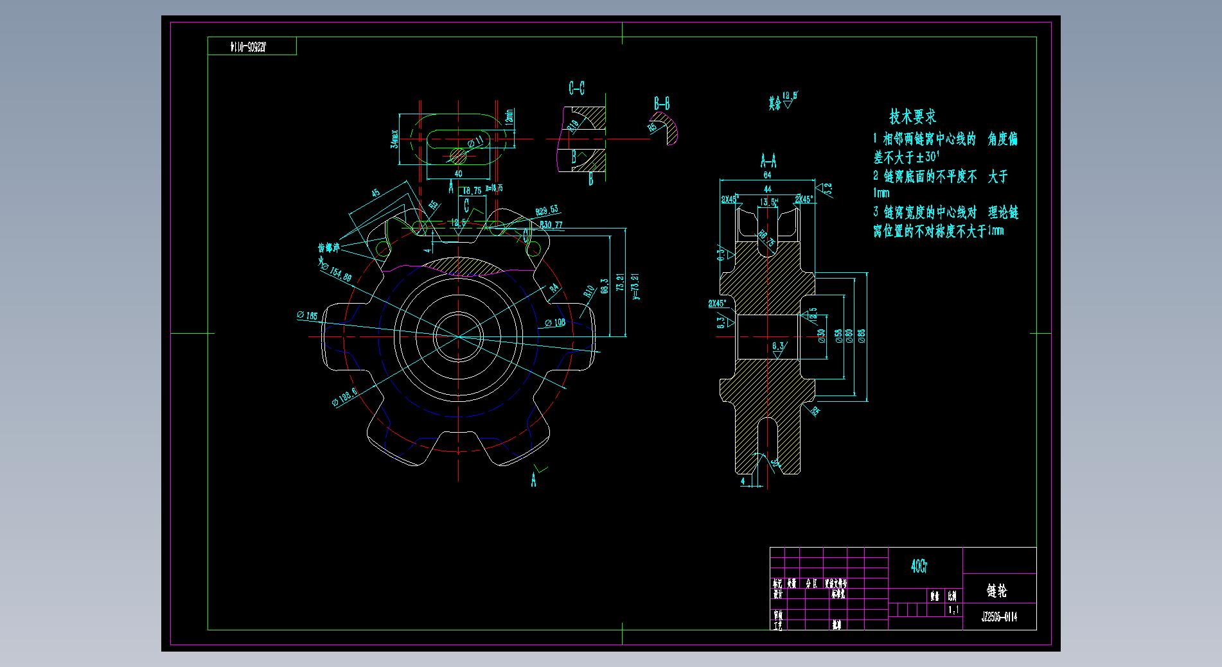
Task: Select the B-B section view label
Action: click(662, 103)
